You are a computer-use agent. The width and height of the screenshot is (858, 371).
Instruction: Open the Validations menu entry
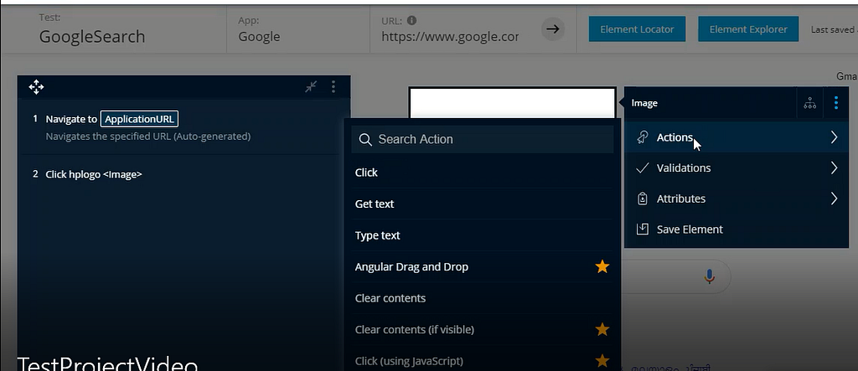737,168
